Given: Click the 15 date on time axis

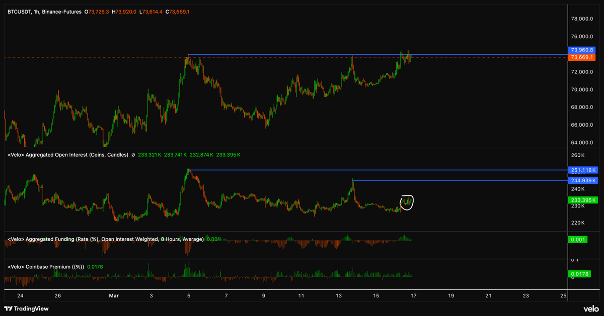Looking at the screenshot, I should (x=376, y=296).
